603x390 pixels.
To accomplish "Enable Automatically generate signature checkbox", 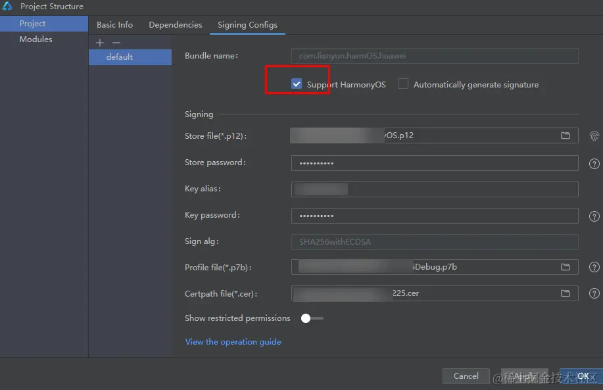I will click(402, 84).
